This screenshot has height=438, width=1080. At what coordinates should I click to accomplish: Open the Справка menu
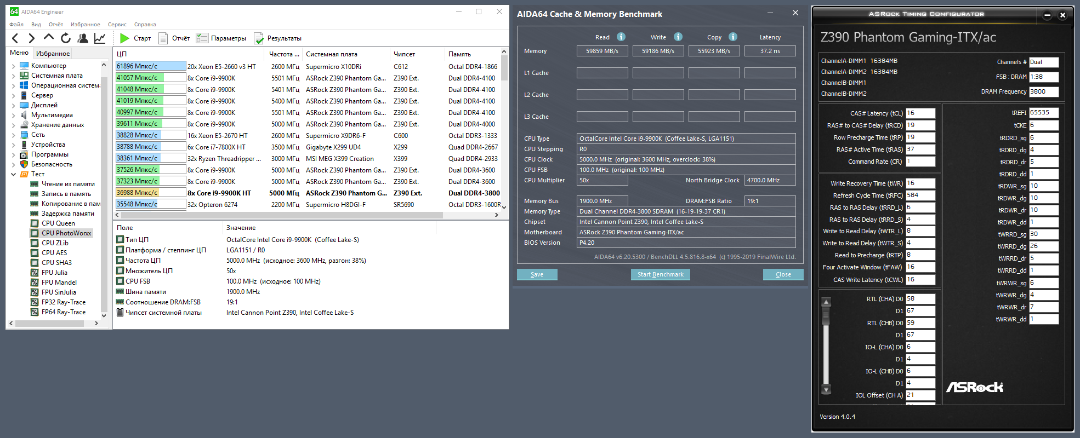[145, 25]
